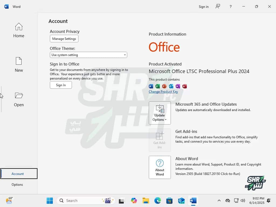Expand the Update Options menu button
This screenshot has height=207, width=276.
click(x=160, y=113)
